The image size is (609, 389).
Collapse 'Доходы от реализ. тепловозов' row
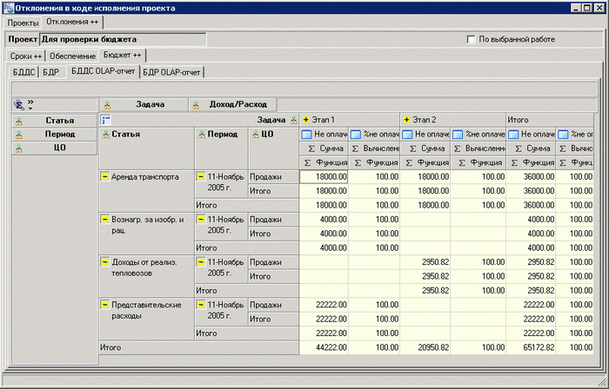click(105, 262)
